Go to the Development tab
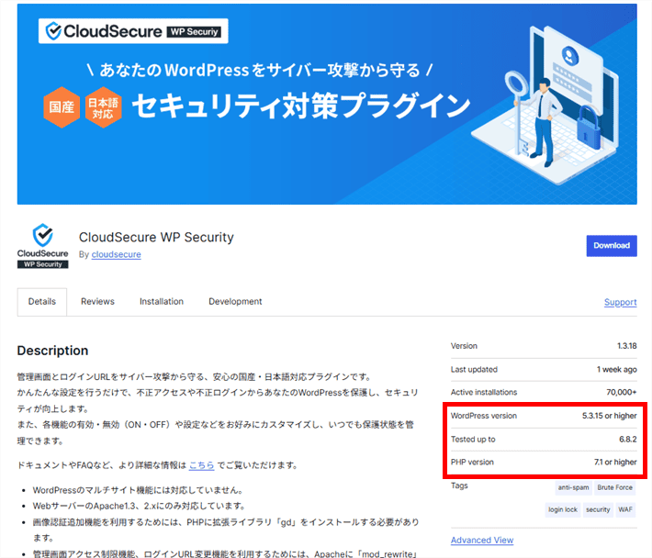The width and height of the screenshot is (652, 558). [235, 302]
